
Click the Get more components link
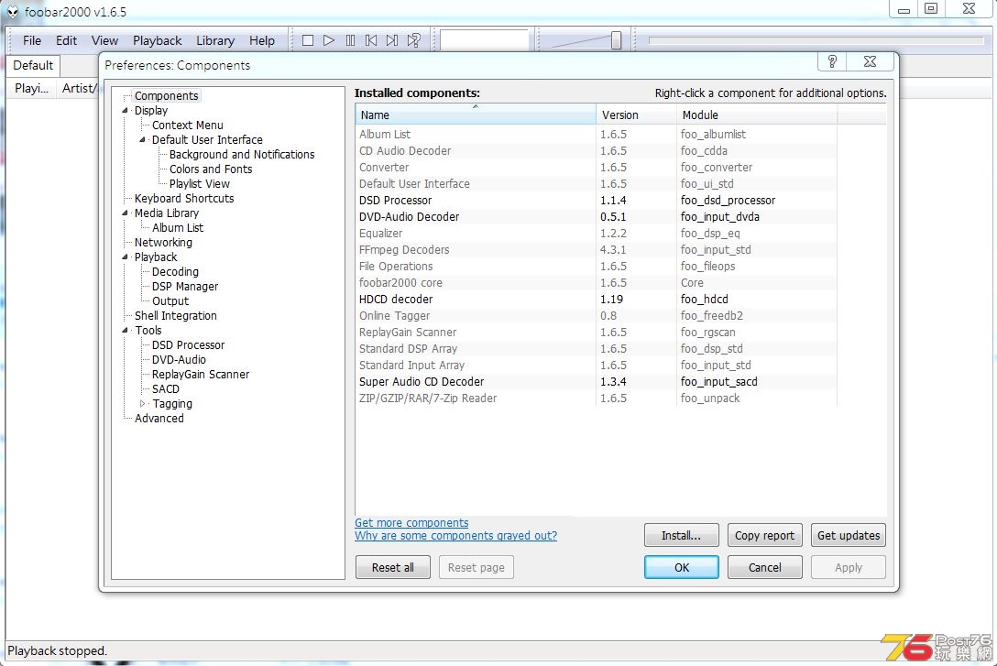point(411,522)
